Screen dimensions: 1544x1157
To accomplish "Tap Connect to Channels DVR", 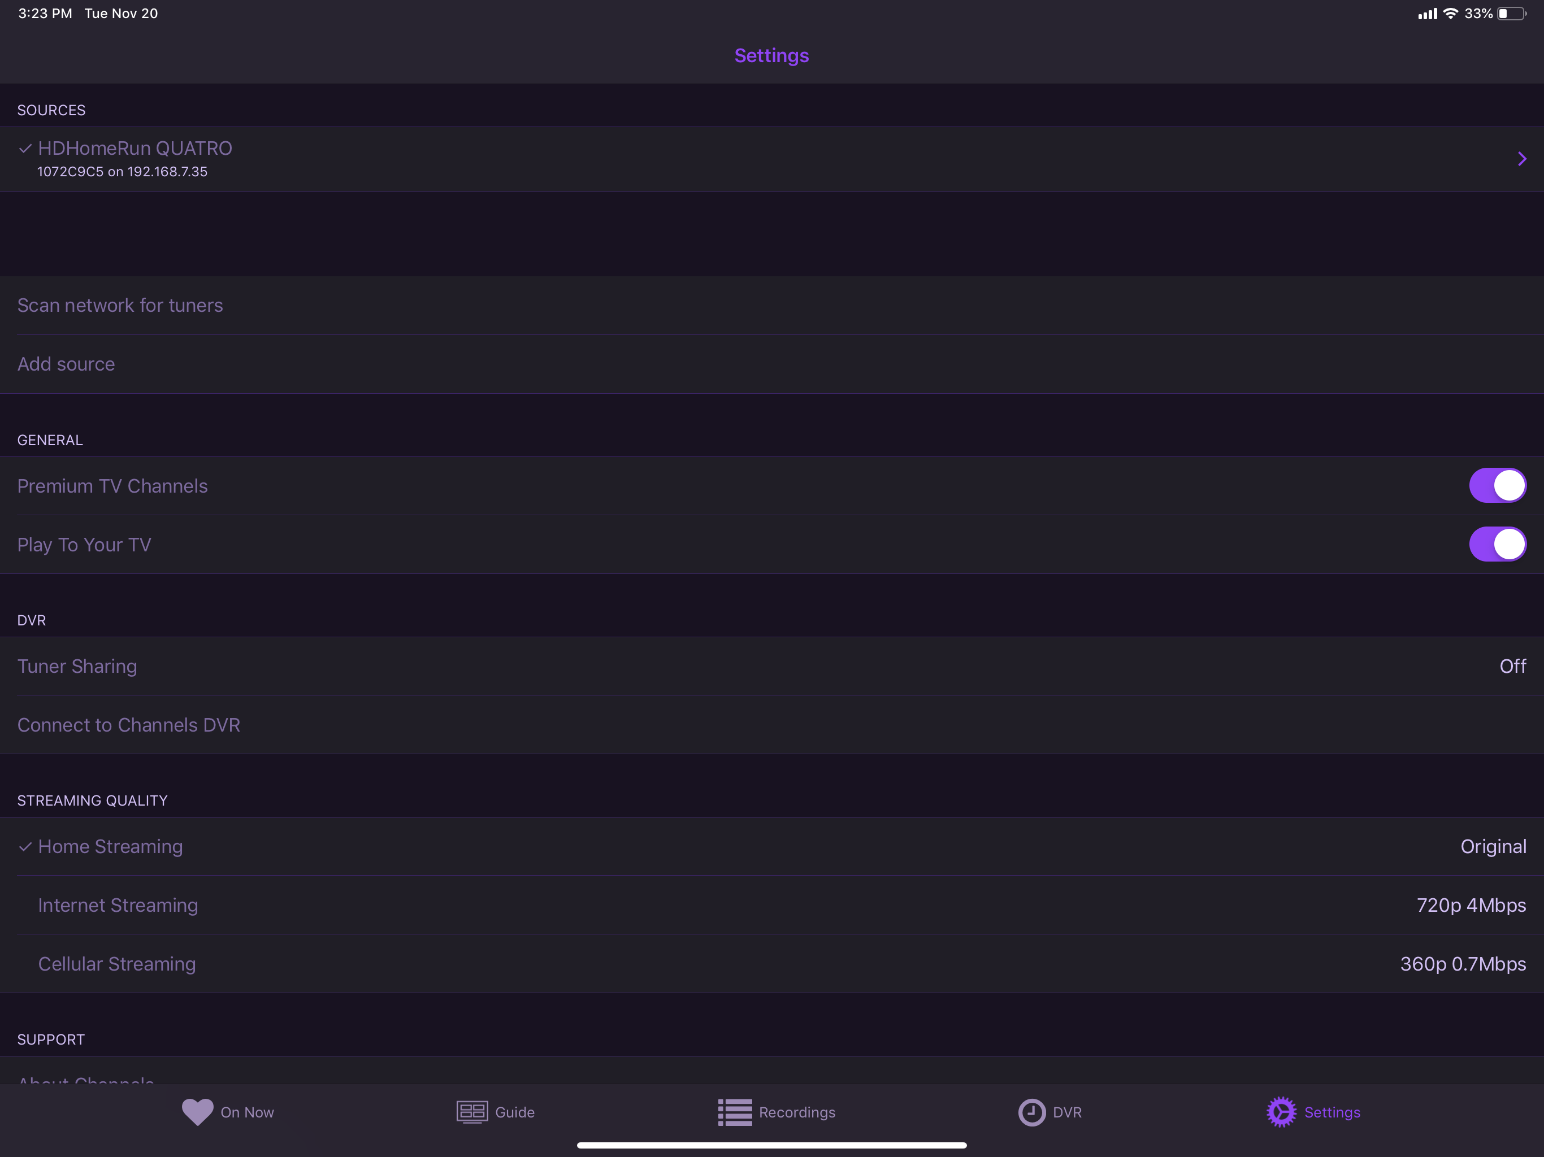I will (x=128, y=725).
